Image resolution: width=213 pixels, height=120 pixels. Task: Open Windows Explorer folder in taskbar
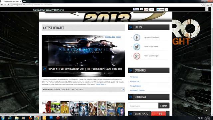click(17, 118)
